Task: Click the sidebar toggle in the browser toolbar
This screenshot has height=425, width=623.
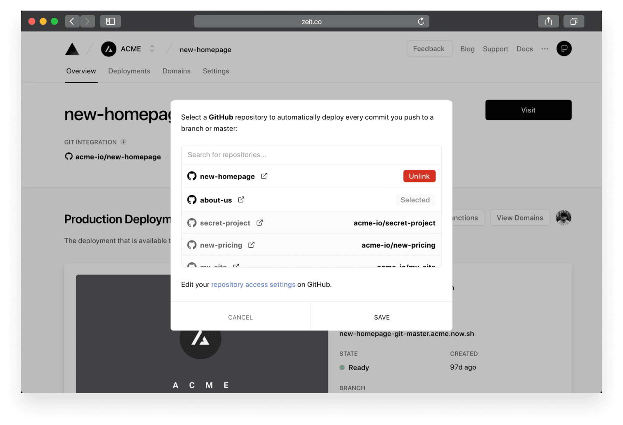Action: tap(110, 21)
